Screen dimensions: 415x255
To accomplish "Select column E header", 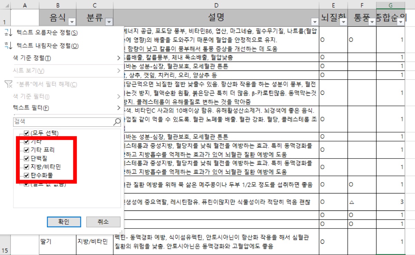I will pyautogui.click(x=333, y=5).
